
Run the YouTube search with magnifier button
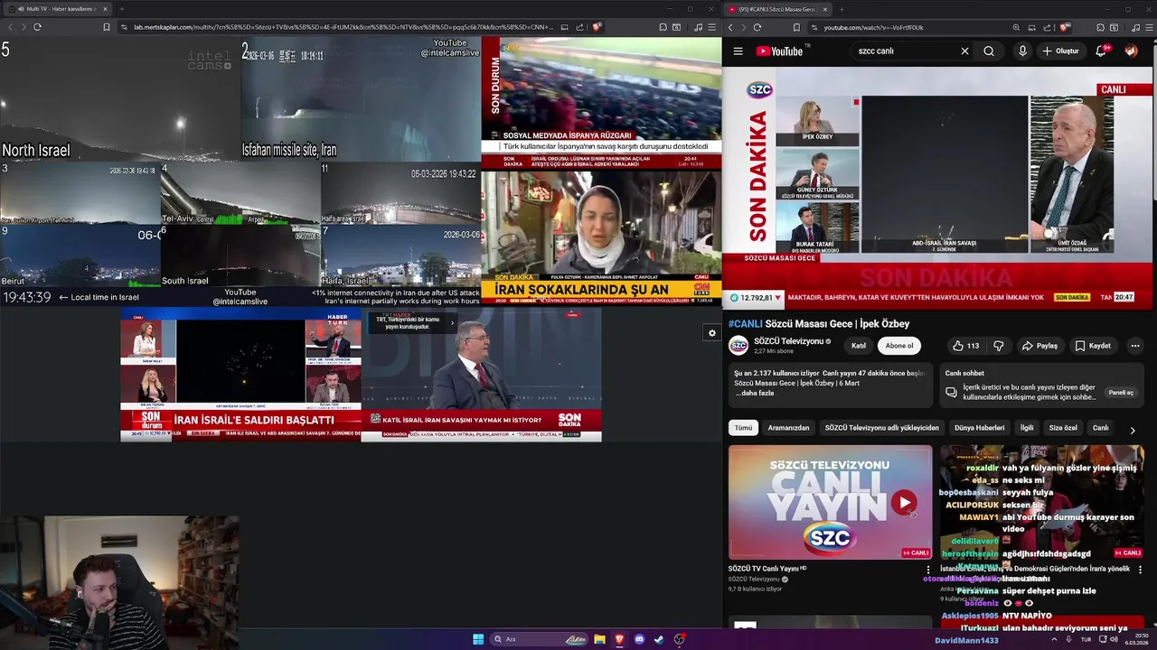[989, 51]
